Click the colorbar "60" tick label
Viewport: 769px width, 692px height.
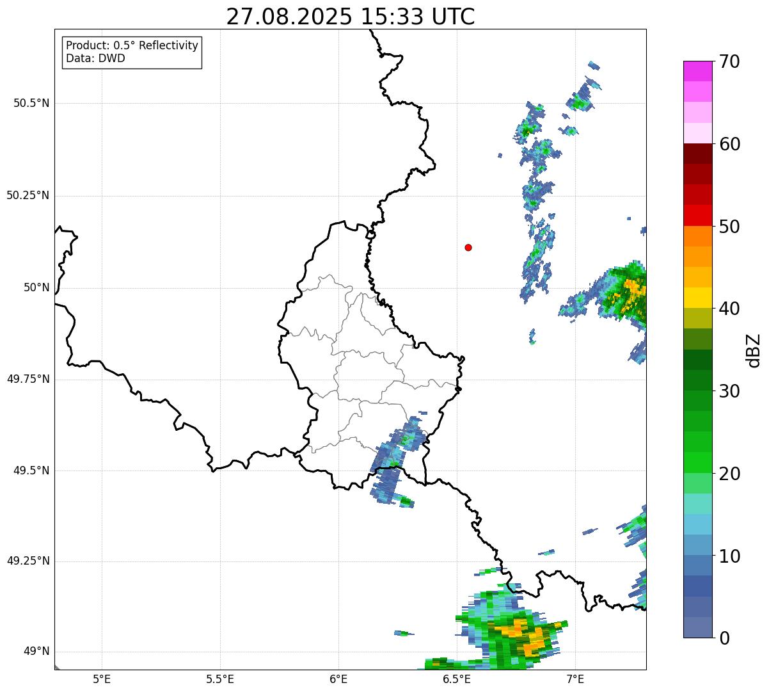point(729,144)
